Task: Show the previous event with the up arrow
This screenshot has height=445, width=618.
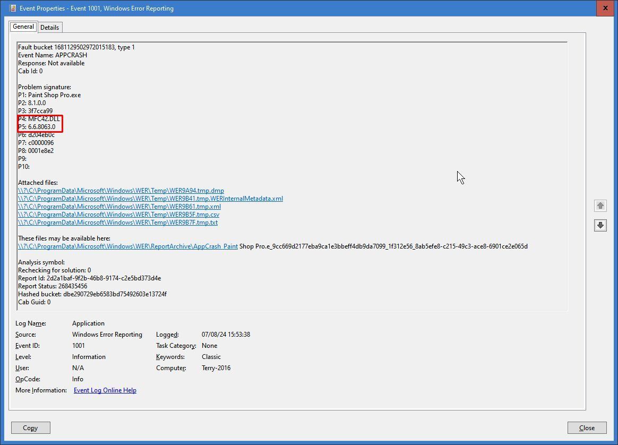Action: point(600,206)
